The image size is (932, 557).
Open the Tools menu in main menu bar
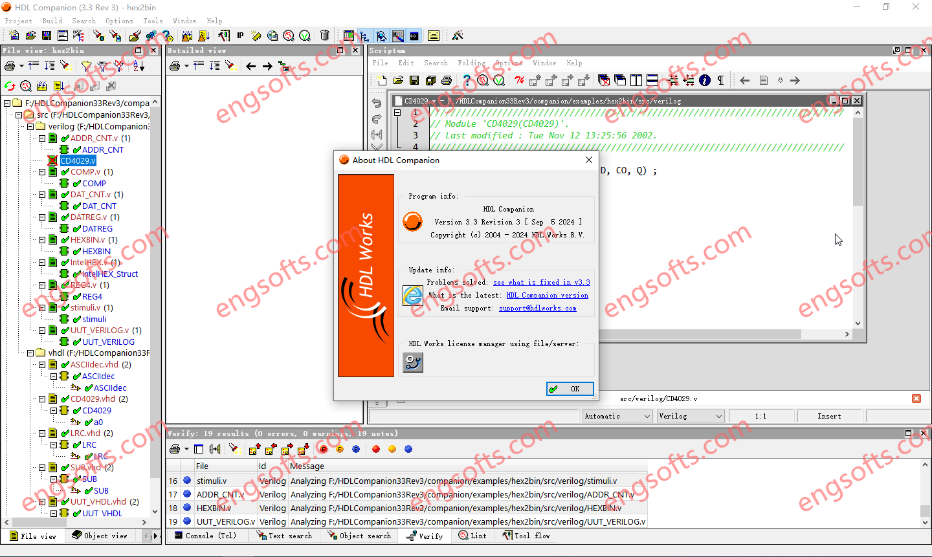(x=153, y=21)
